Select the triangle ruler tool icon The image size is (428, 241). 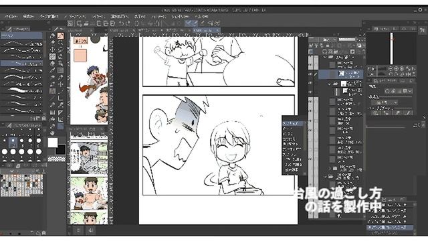click(61, 112)
